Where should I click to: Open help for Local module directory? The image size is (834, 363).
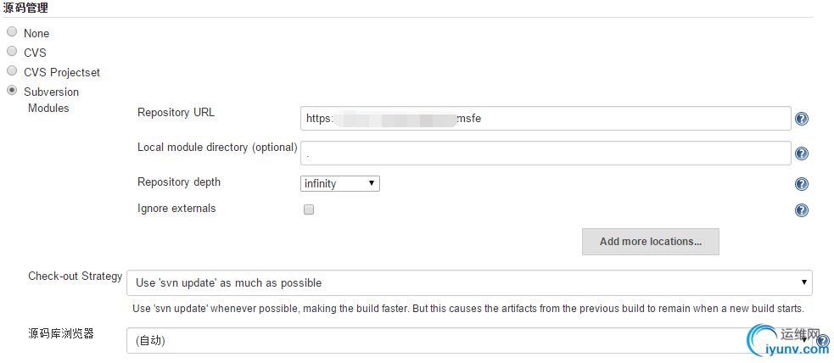[x=802, y=154]
